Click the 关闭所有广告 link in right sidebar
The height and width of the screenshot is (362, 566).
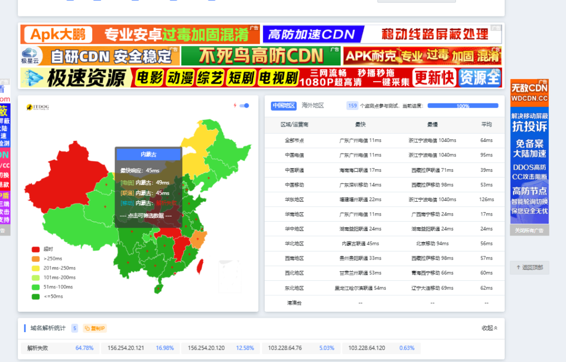[529, 229]
